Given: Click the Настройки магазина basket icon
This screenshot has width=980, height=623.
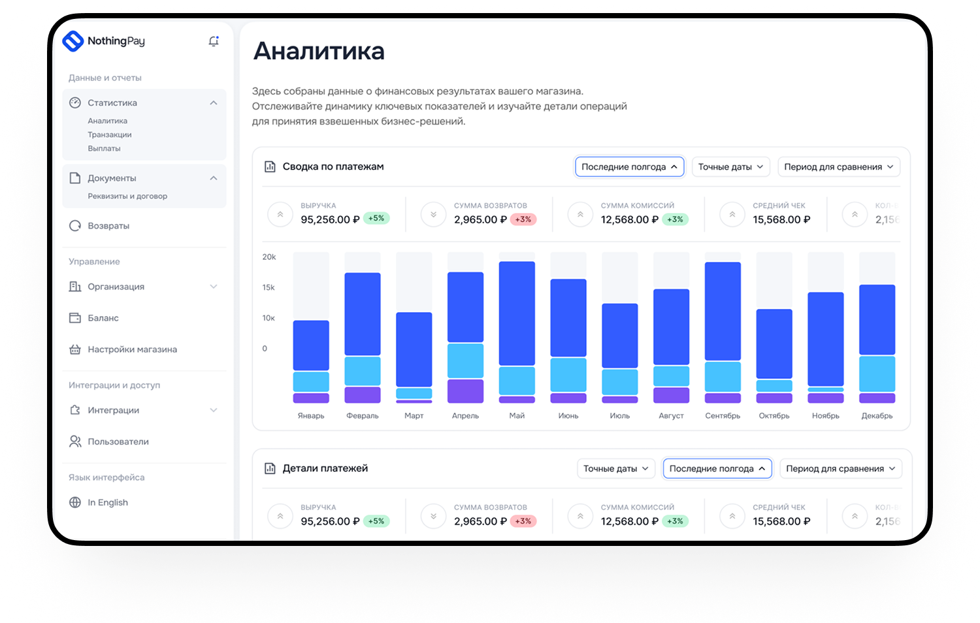Looking at the screenshot, I should pos(76,349).
